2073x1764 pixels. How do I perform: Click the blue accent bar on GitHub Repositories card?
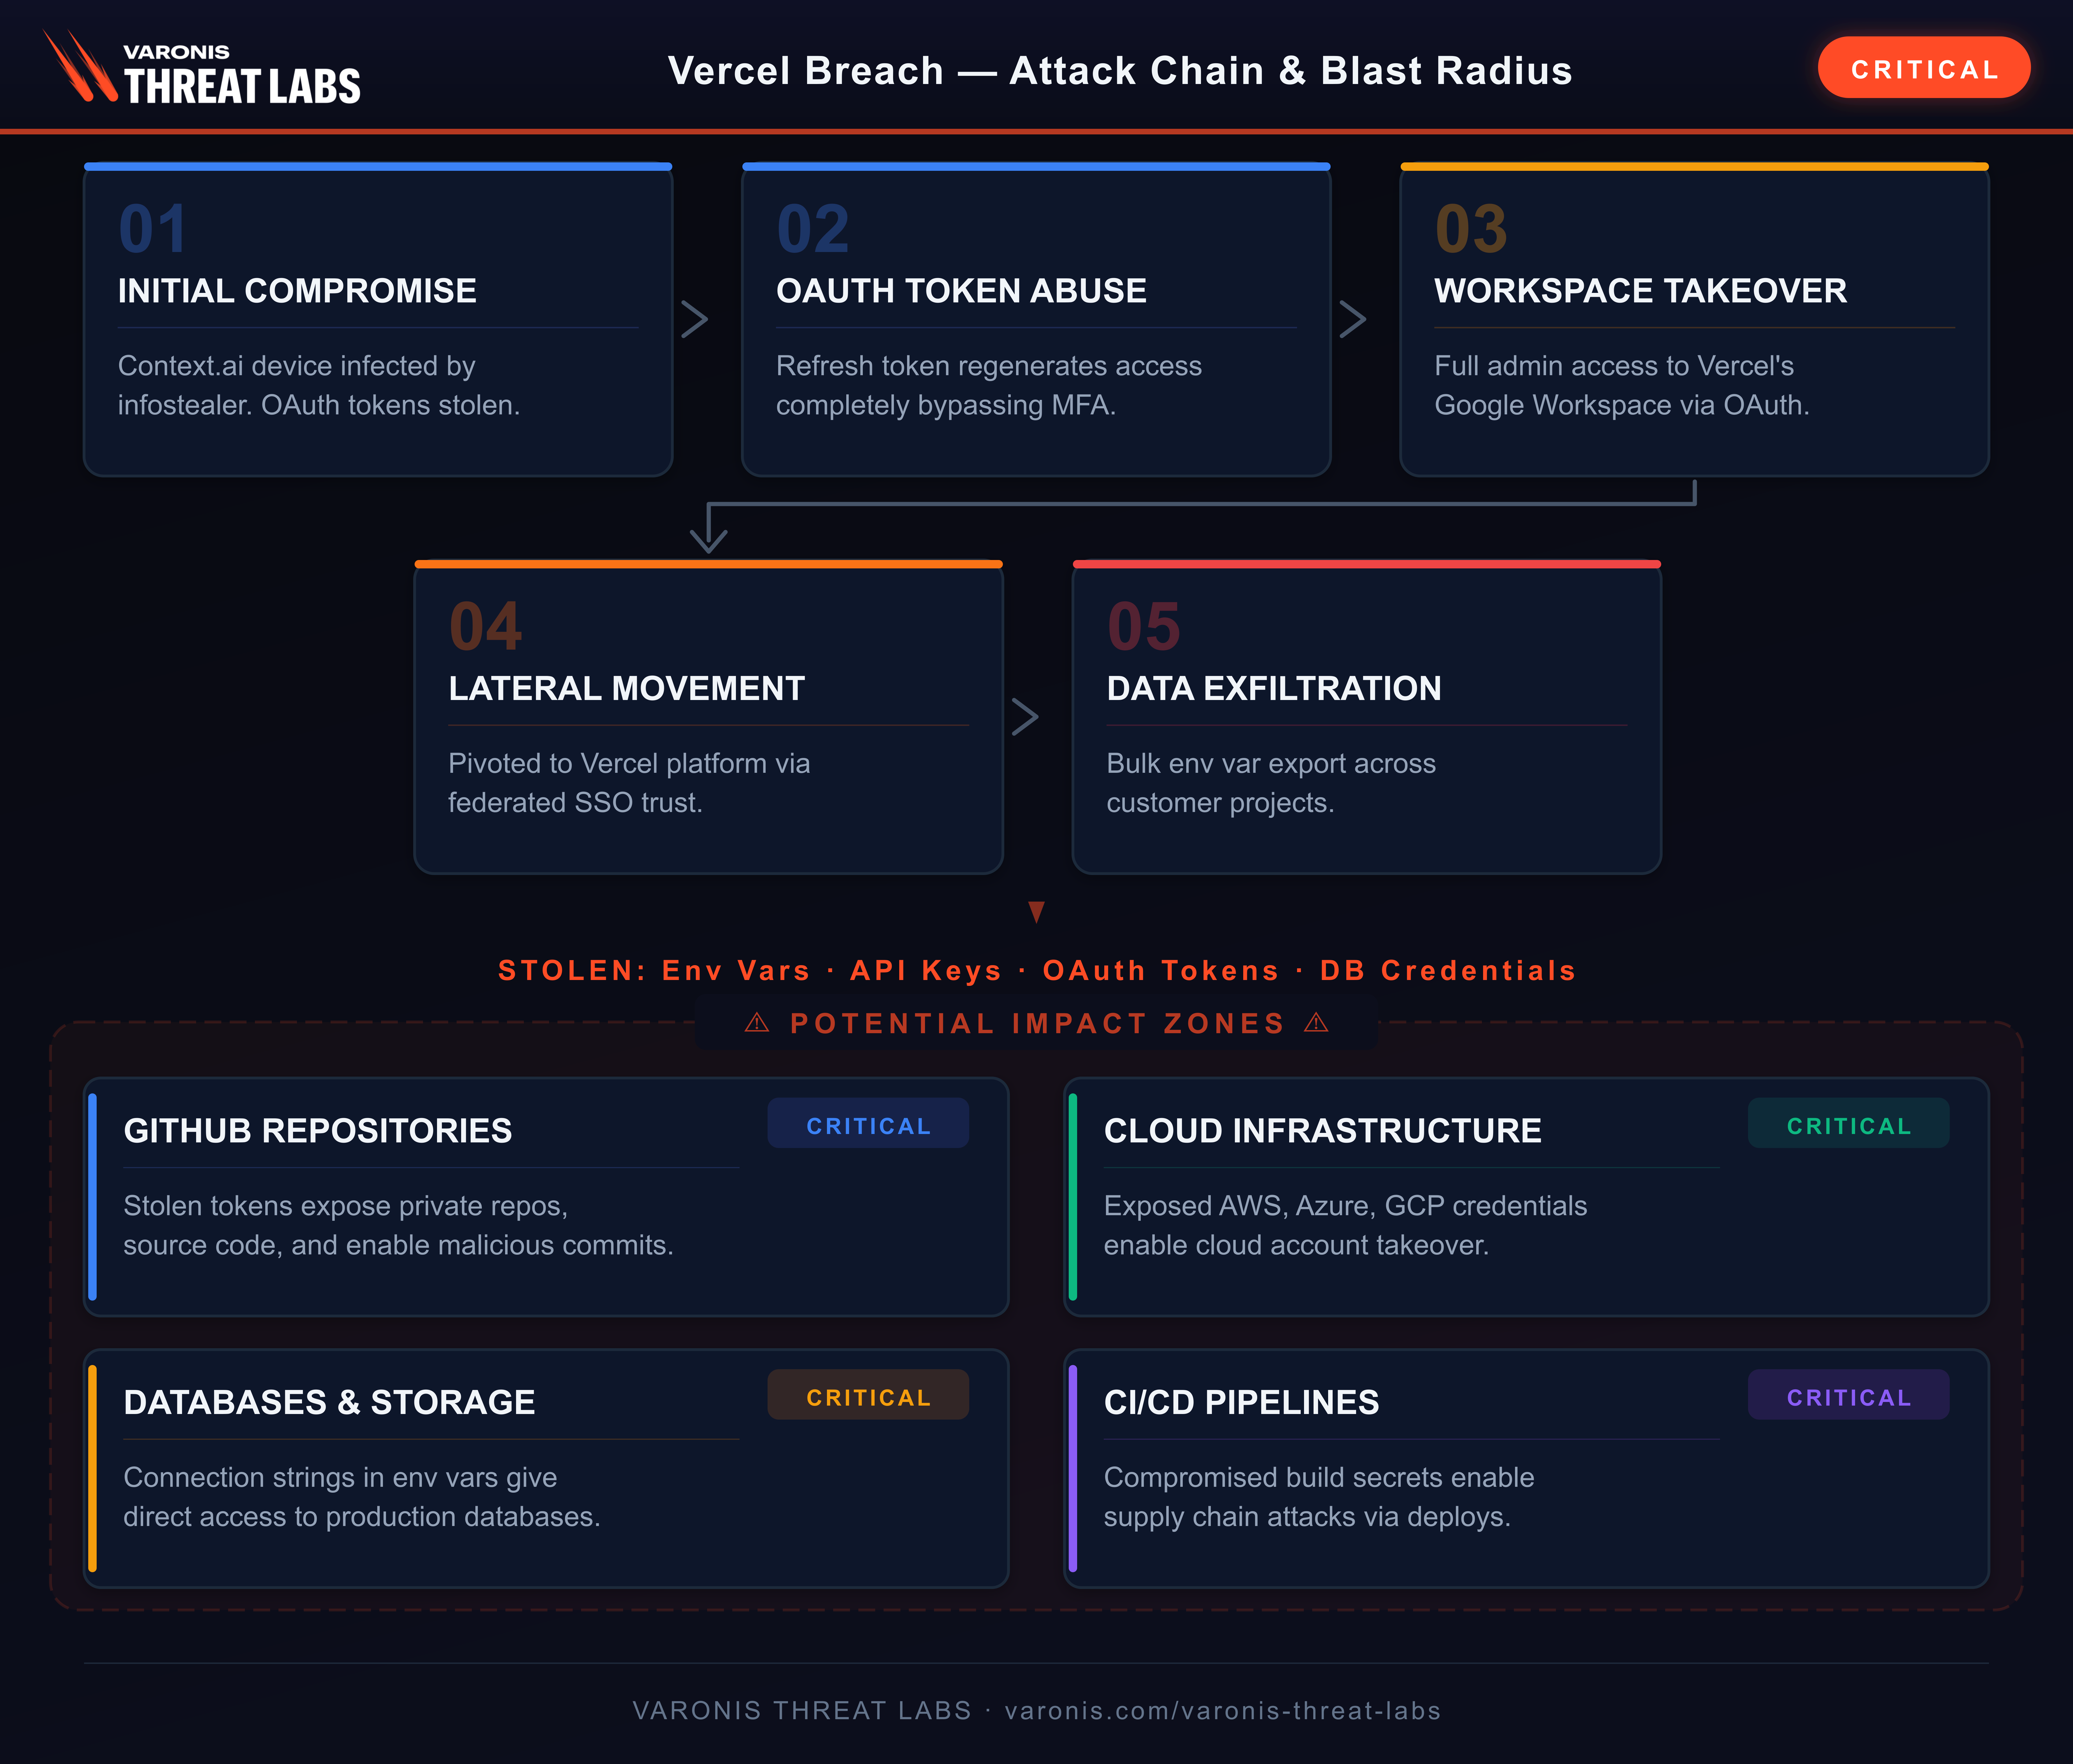93,1190
